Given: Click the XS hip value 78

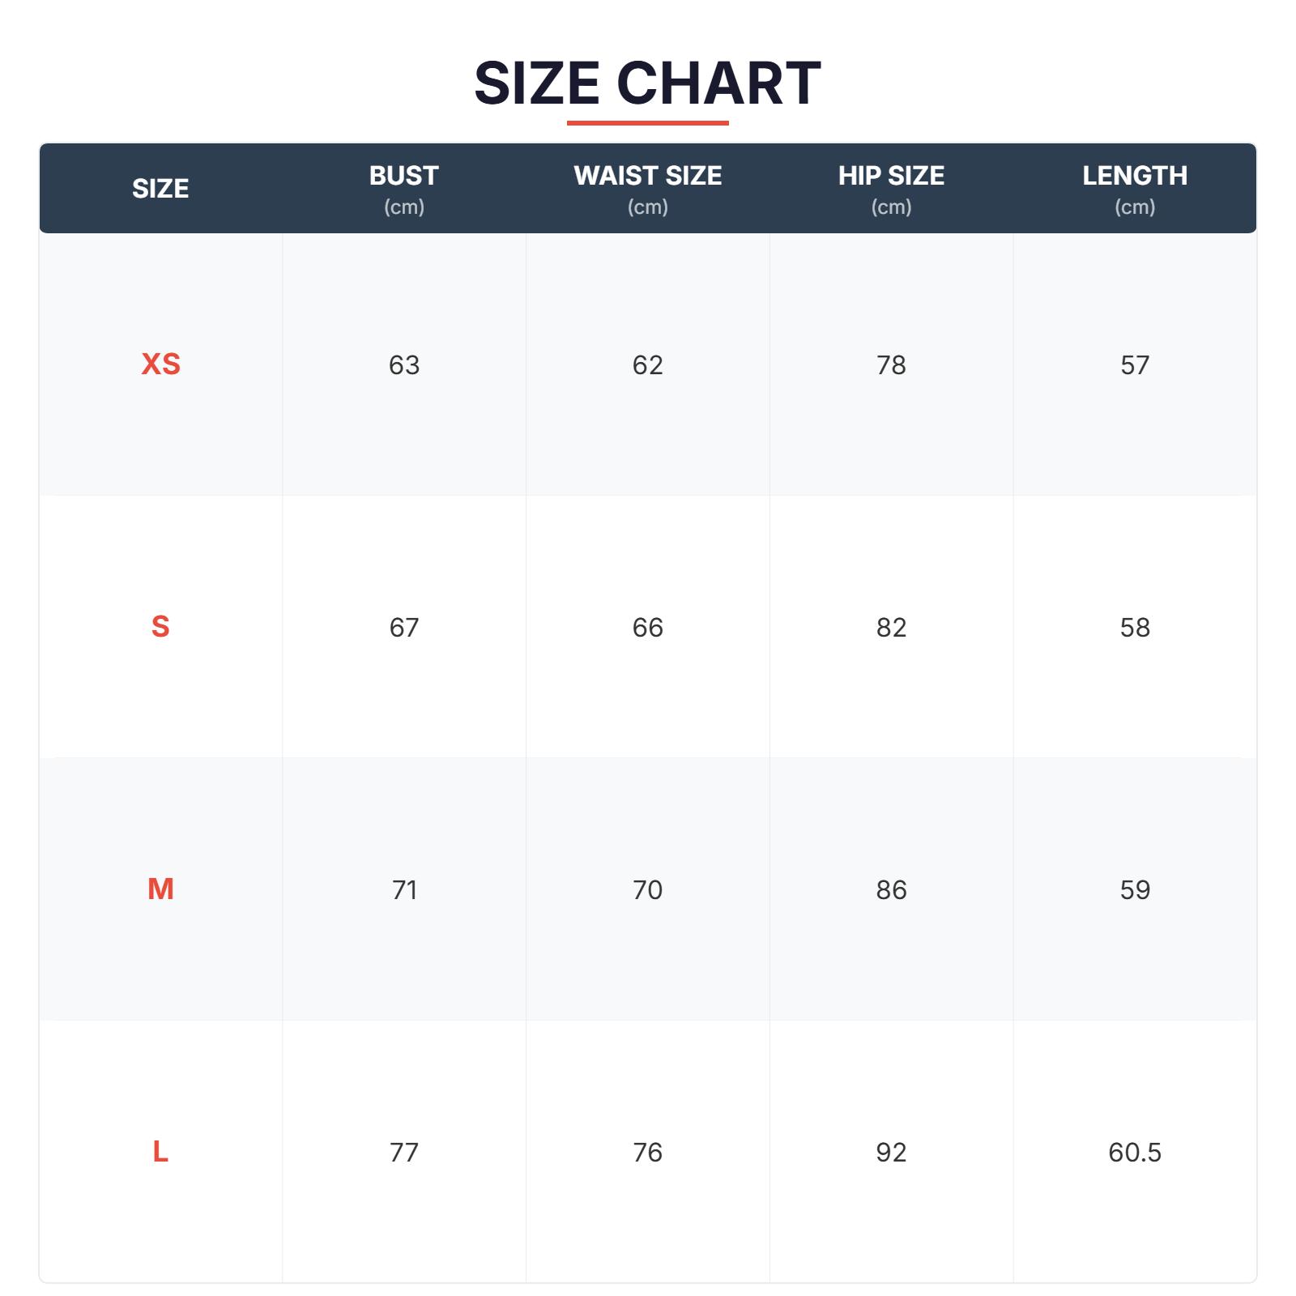Looking at the screenshot, I should tap(891, 365).
